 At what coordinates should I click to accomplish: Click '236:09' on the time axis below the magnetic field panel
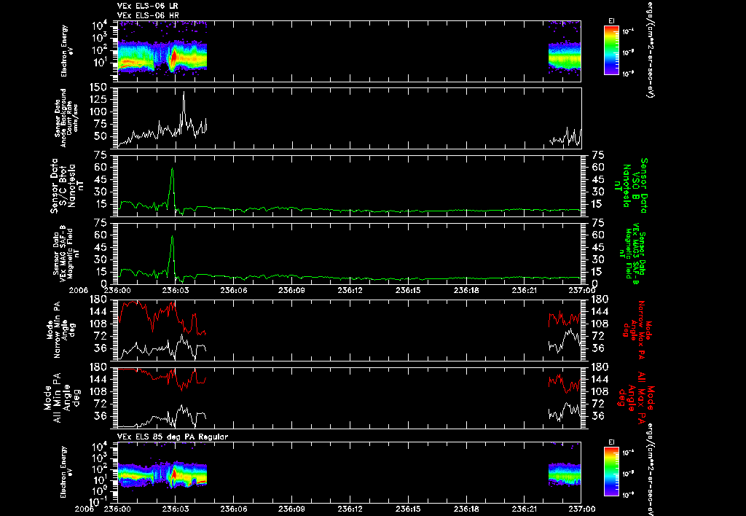pyautogui.click(x=291, y=290)
